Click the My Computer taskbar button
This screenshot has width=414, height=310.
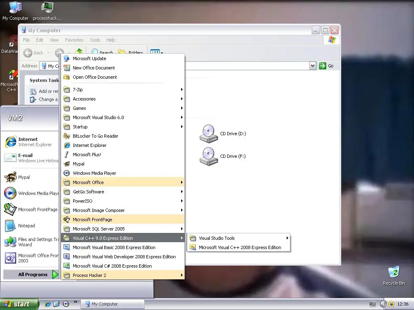tap(112, 304)
